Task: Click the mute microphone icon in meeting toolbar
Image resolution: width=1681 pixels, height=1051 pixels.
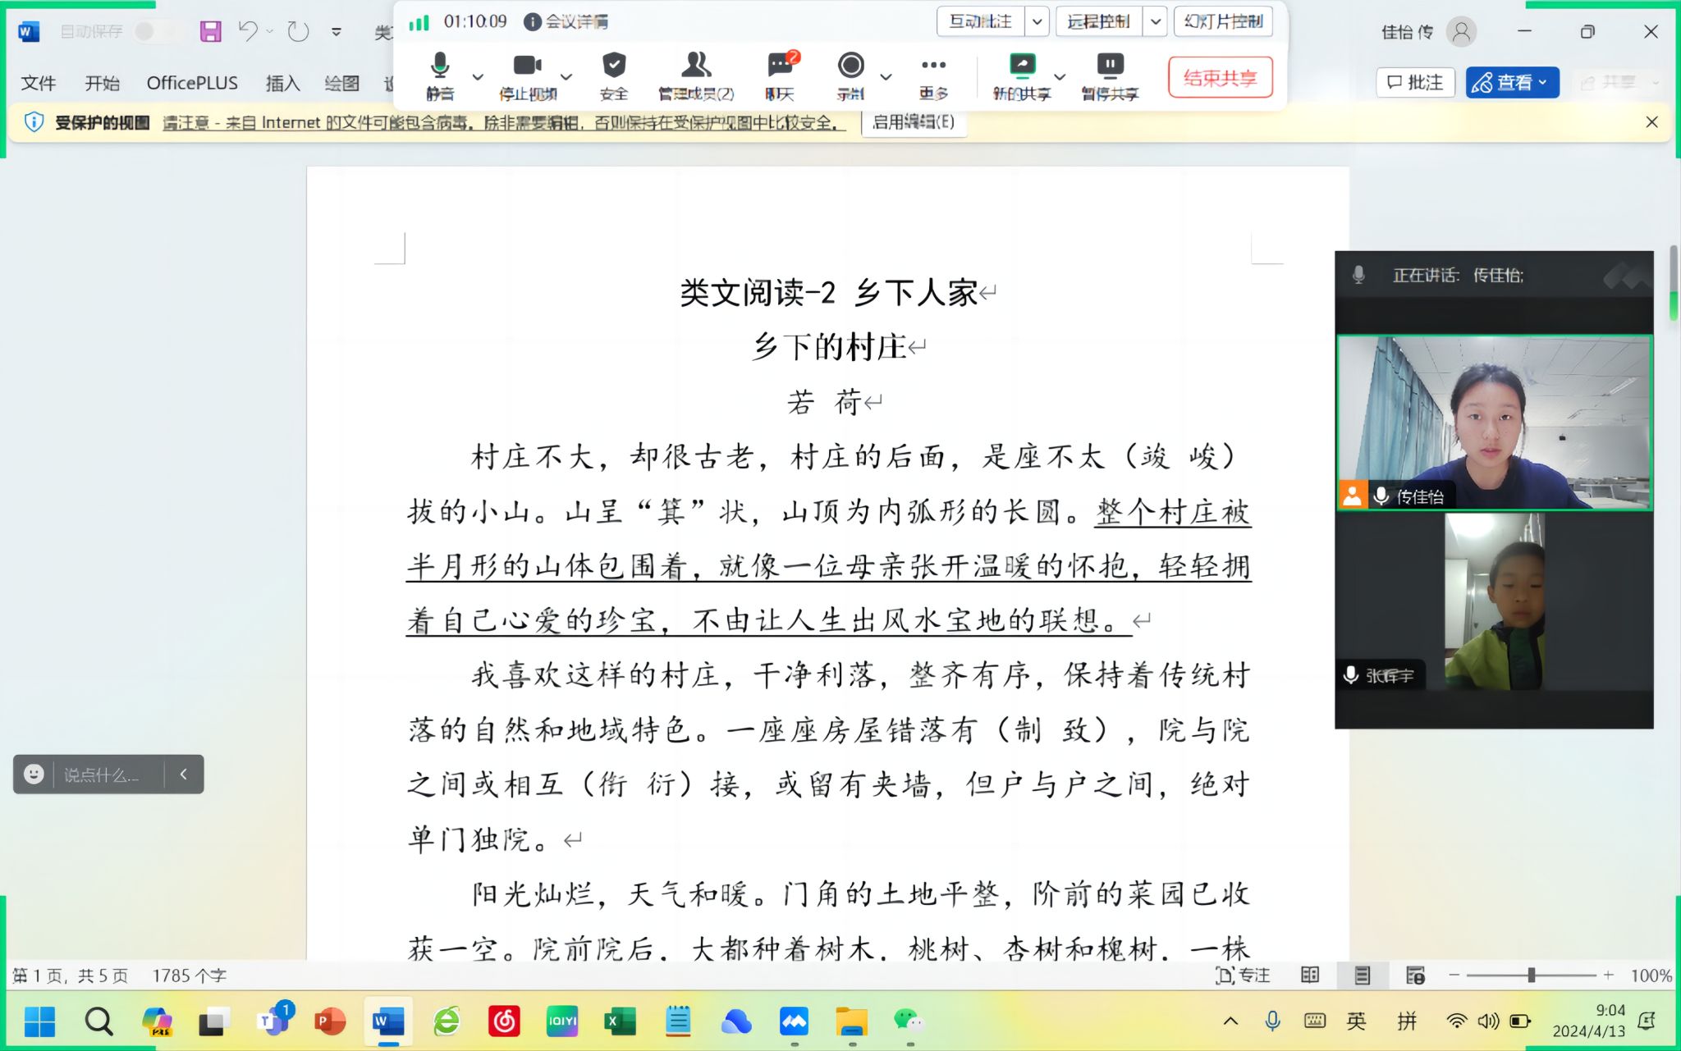Action: (440, 66)
